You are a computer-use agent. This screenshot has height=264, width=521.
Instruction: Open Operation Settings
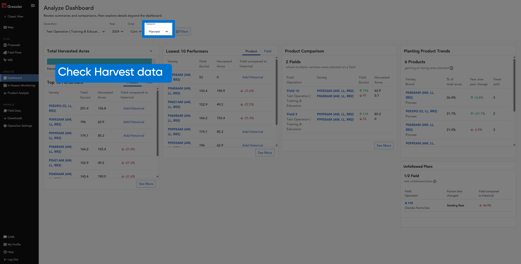point(18,126)
